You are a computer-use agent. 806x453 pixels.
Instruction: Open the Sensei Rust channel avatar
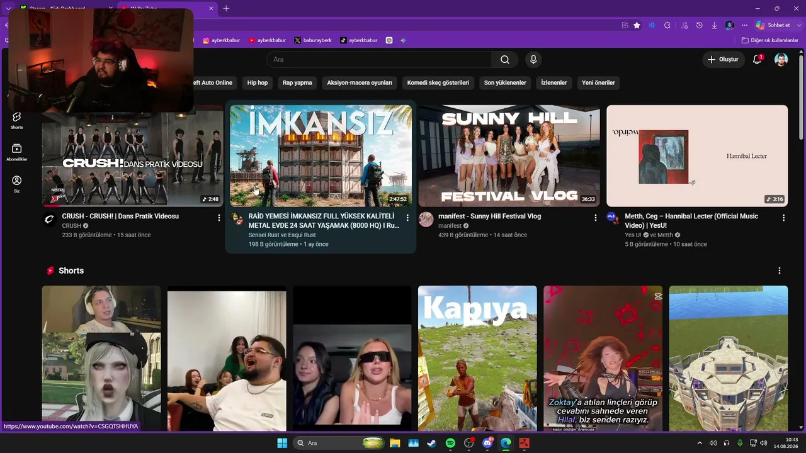coord(237,218)
